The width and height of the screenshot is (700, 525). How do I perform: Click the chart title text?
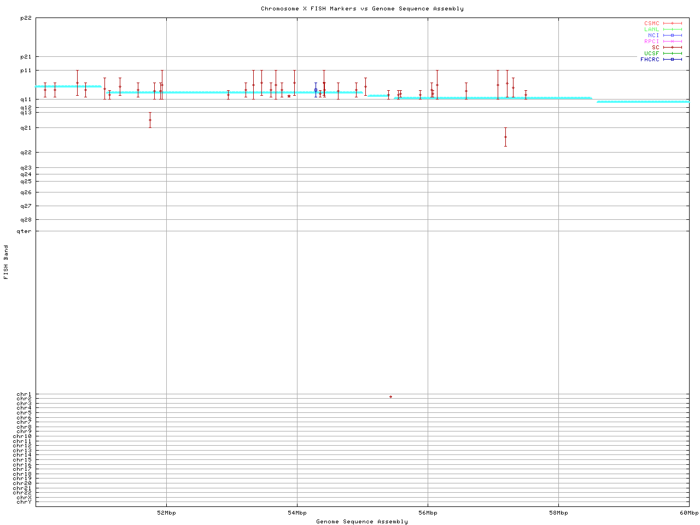[362, 9]
